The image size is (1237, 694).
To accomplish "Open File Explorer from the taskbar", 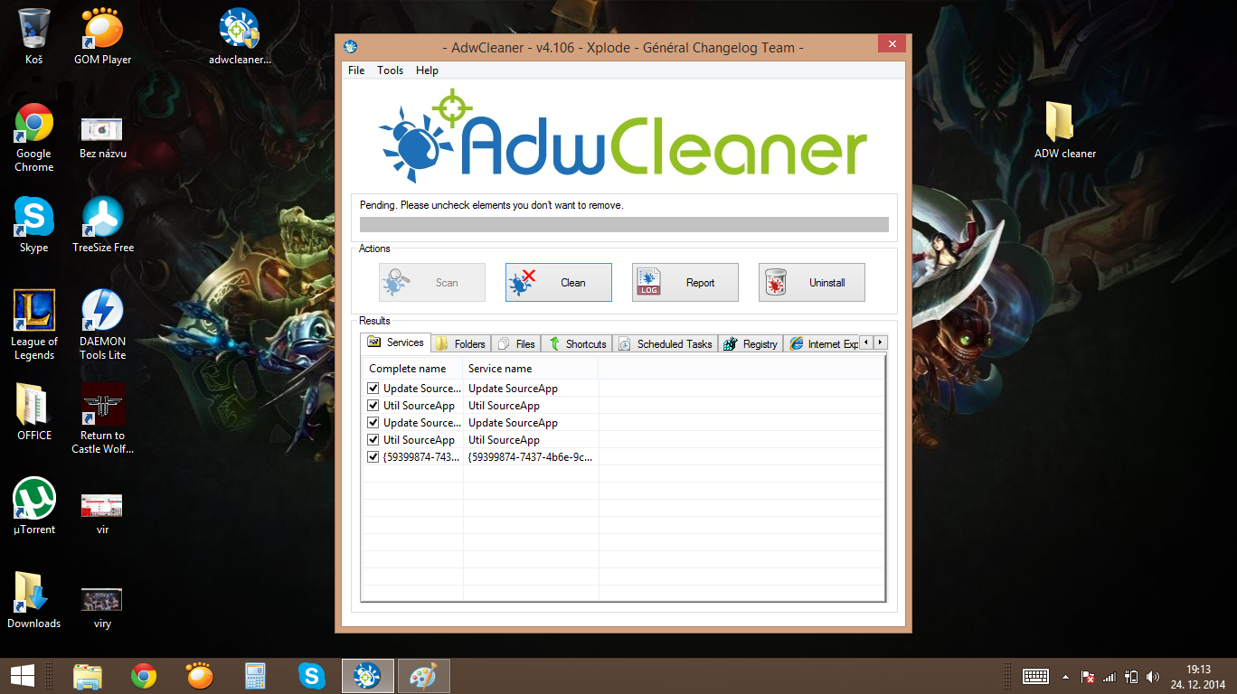I will [x=88, y=676].
